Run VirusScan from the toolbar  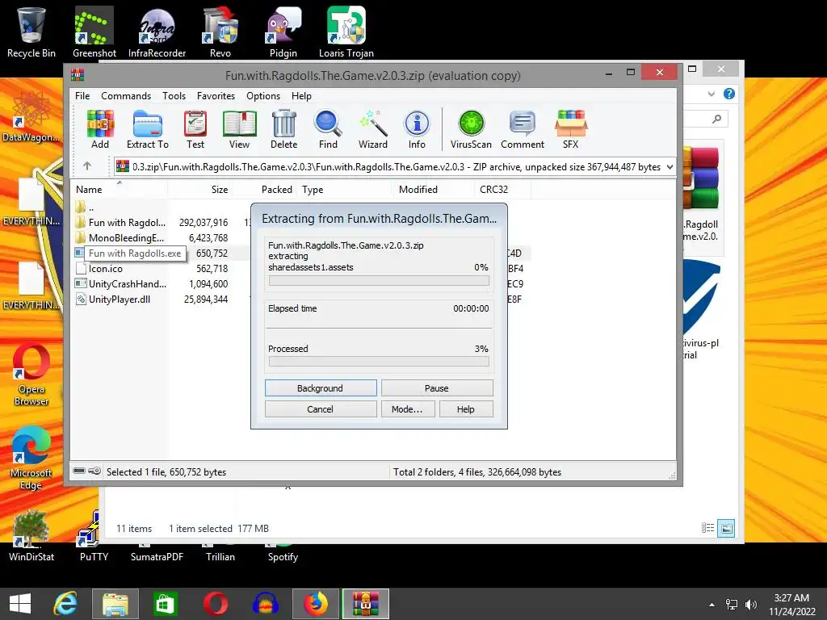471,130
